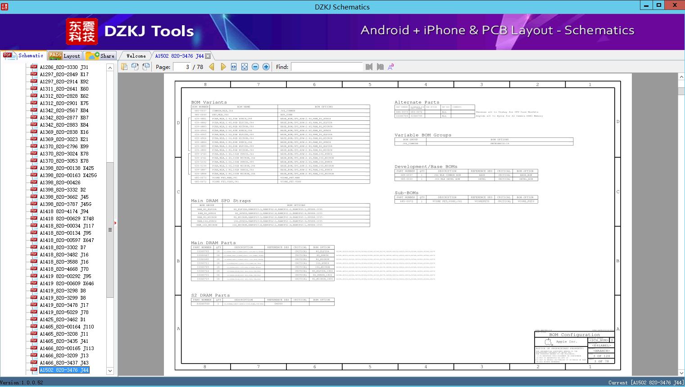Open A1466_820-00165 J113 schematic
The height and width of the screenshot is (387, 685).
(67, 348)
